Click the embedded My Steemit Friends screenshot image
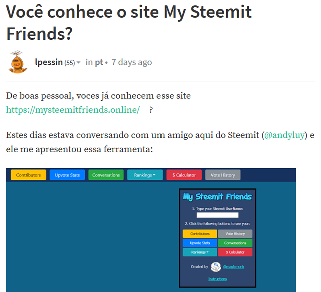Image resolution: width=321 pixels, height=292 pixels. (x=150, y=230)
